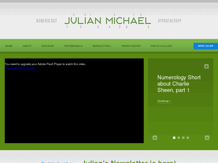This screenshot has width=218, height=163.
Task: Open the Numerology Short about Charlie Sheen title
Action: click(179, 84)
